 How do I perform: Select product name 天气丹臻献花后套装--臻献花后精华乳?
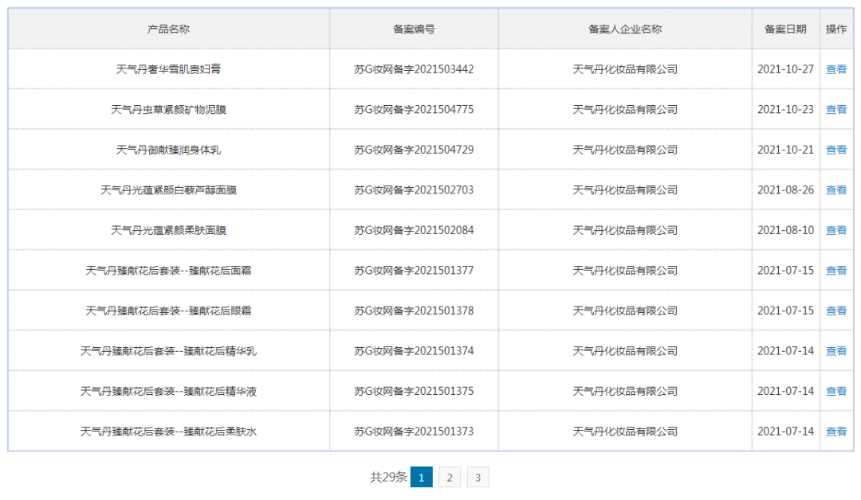pos(168,351)
